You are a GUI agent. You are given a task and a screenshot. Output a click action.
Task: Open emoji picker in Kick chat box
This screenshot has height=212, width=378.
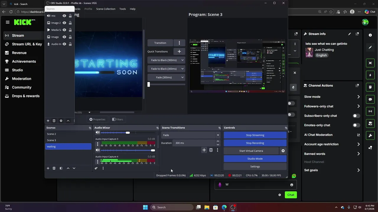click(x=291, y=185)
